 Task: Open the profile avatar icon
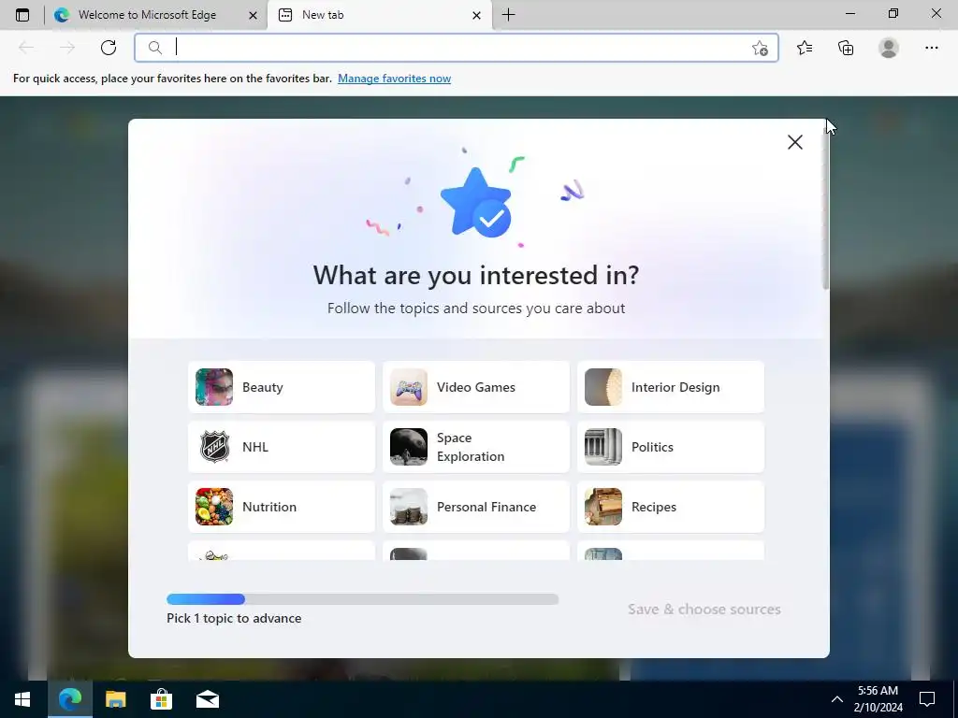pos(889,48)
